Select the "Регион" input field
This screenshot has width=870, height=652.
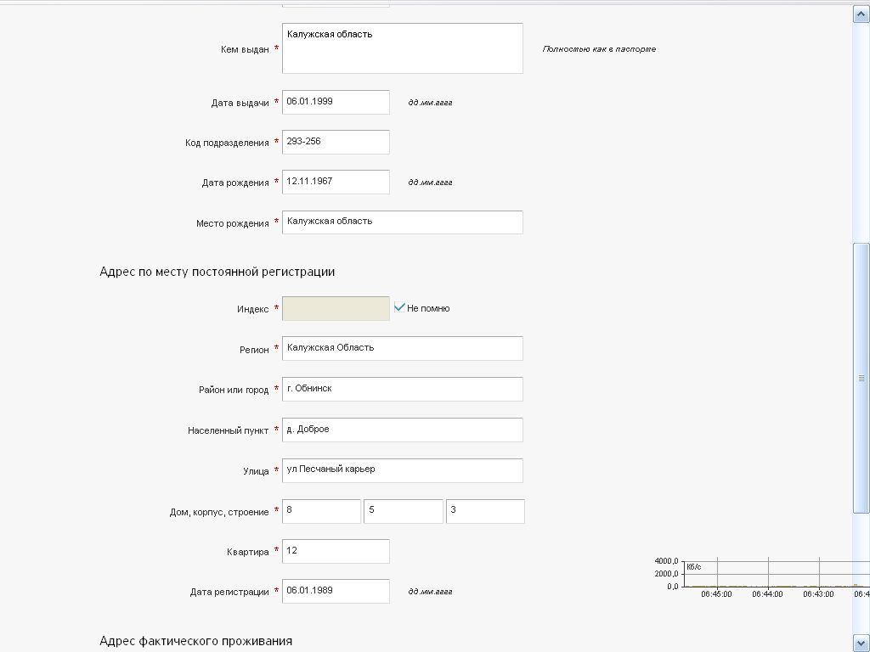(x=402, y=348)
